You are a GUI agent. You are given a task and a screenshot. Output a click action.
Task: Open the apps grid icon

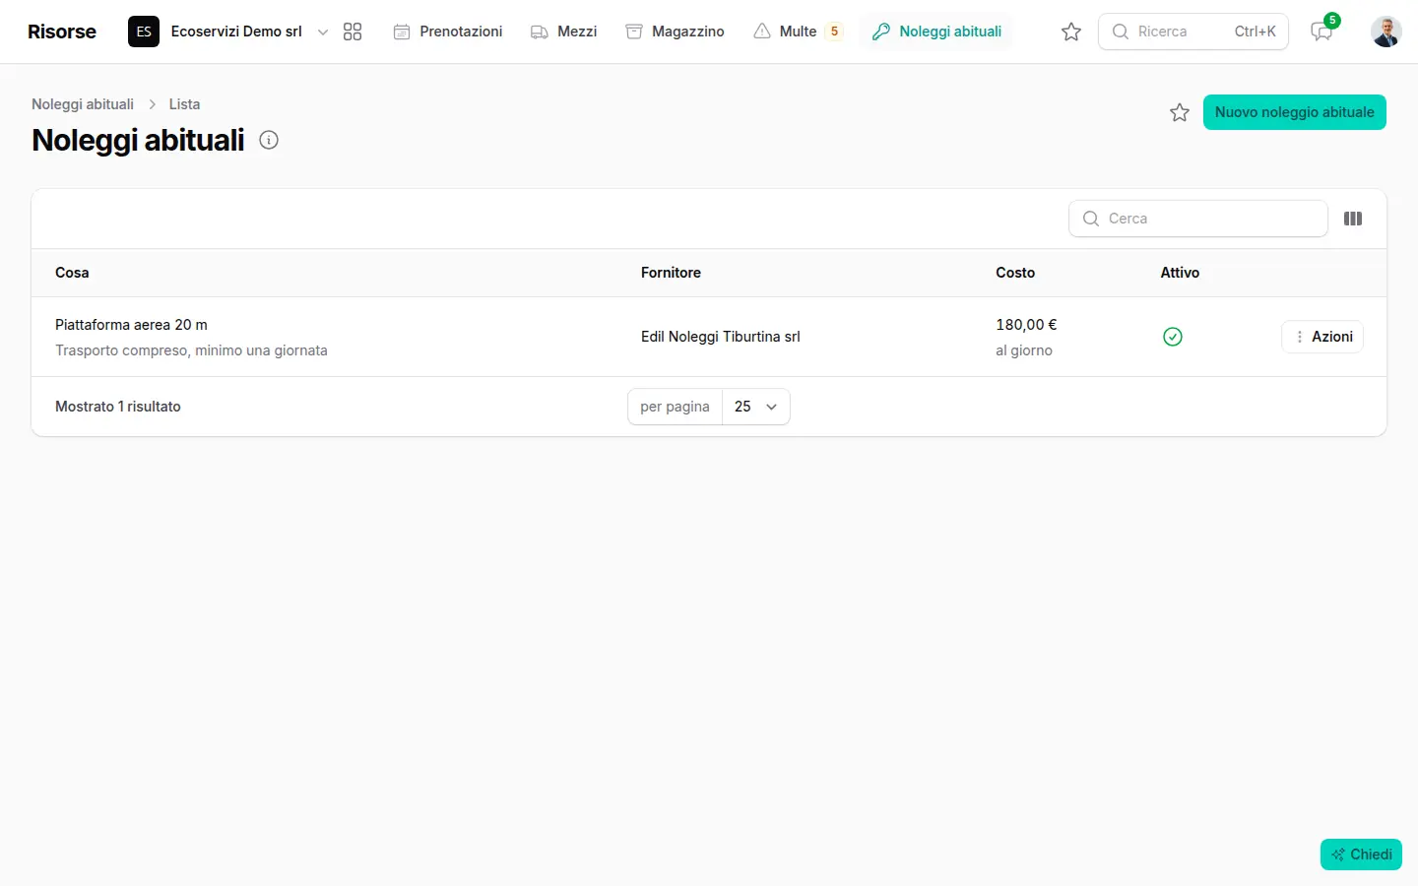[x=353, y=32]
